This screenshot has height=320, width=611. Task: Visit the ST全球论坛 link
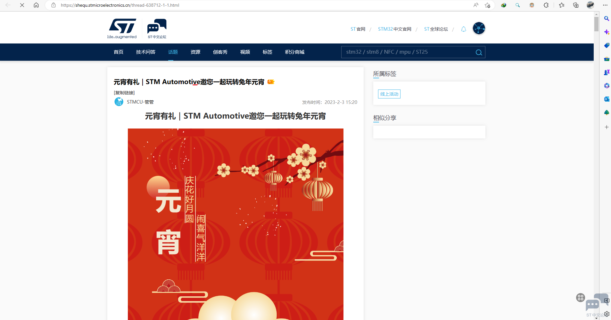(x=436, y=29)
